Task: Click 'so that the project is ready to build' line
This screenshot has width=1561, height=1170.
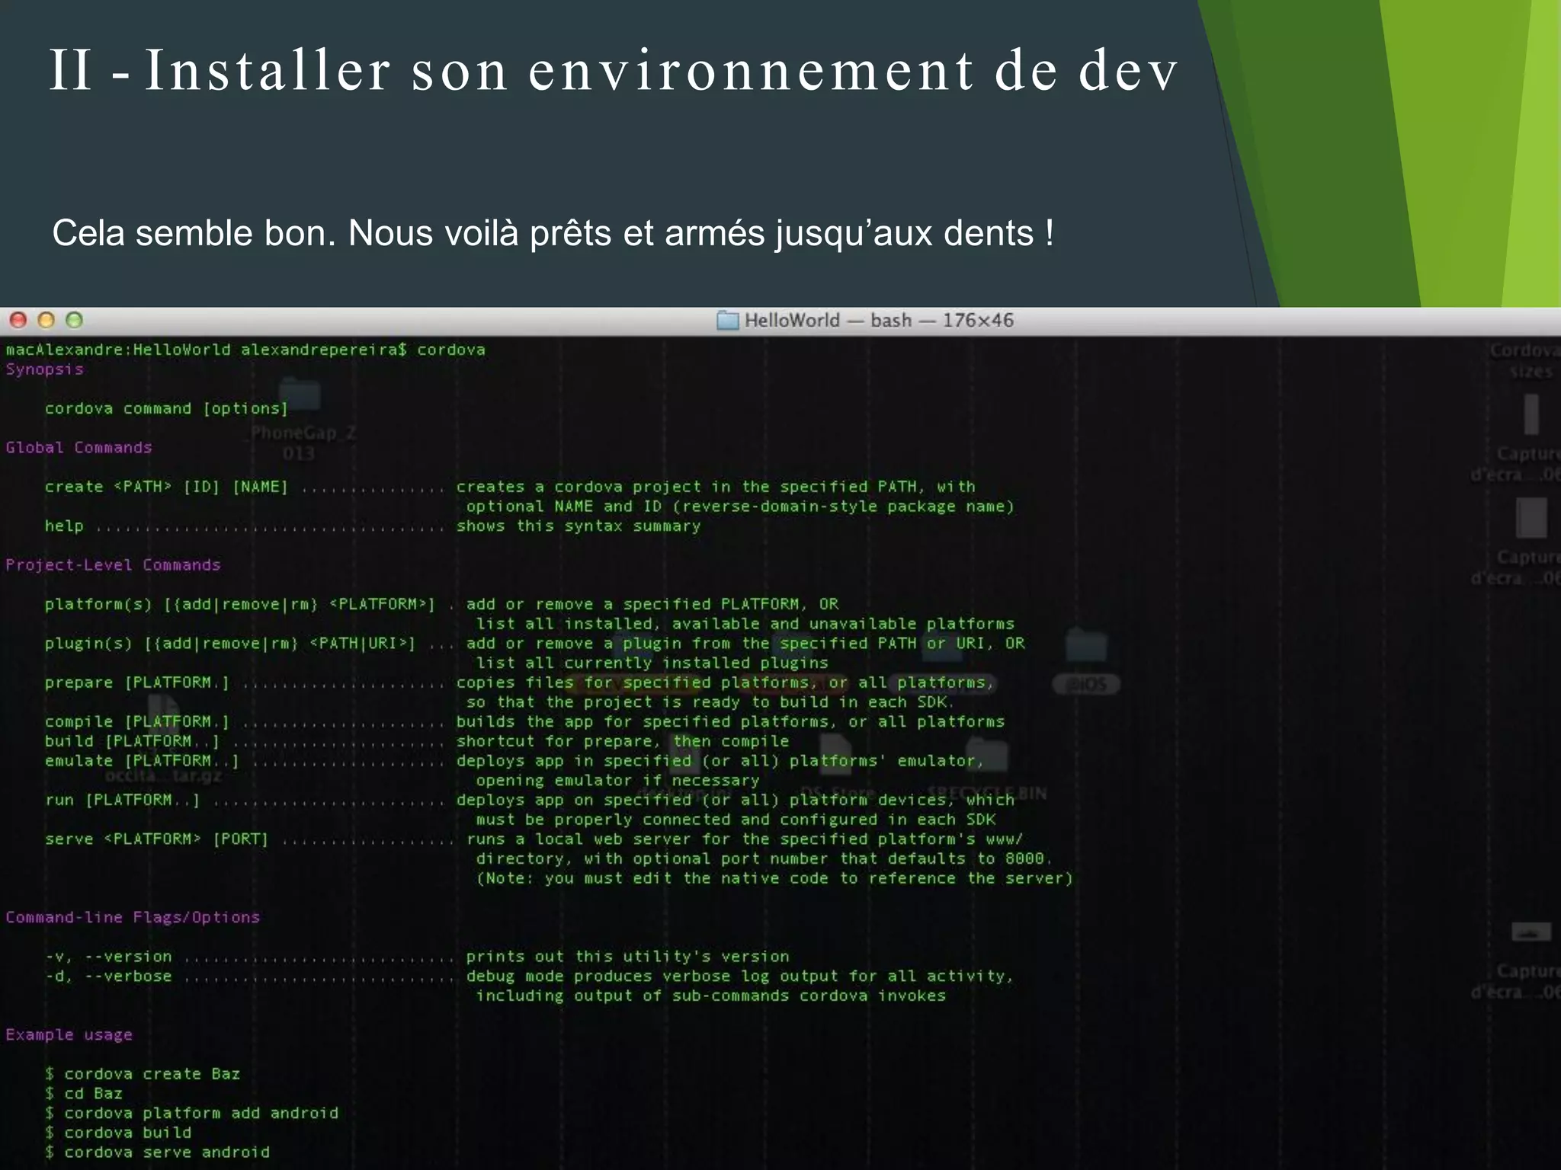Action: [x=710, y=702]
